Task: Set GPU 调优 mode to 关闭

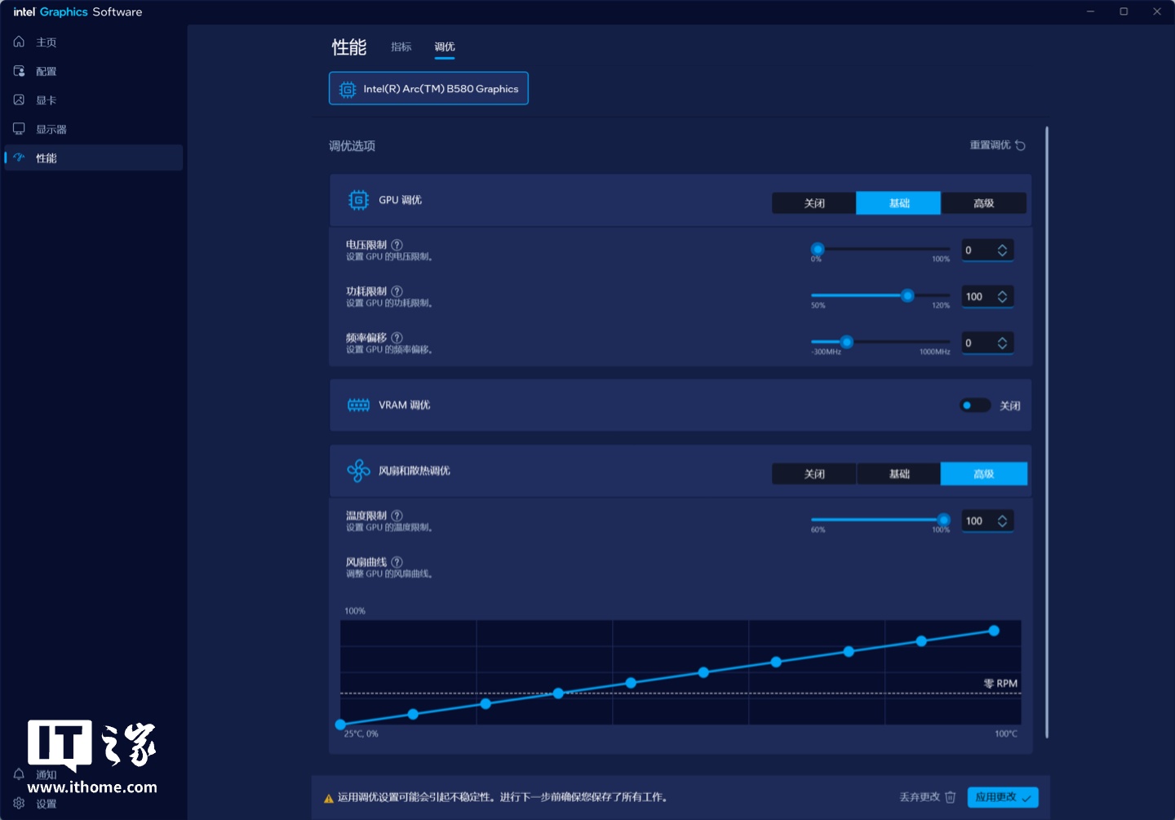Action: click(814, 203)
